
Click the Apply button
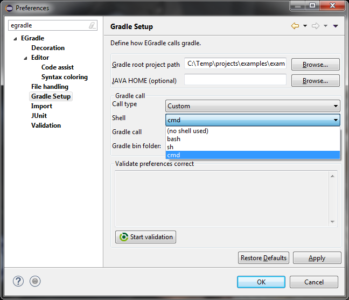[317, 257]
